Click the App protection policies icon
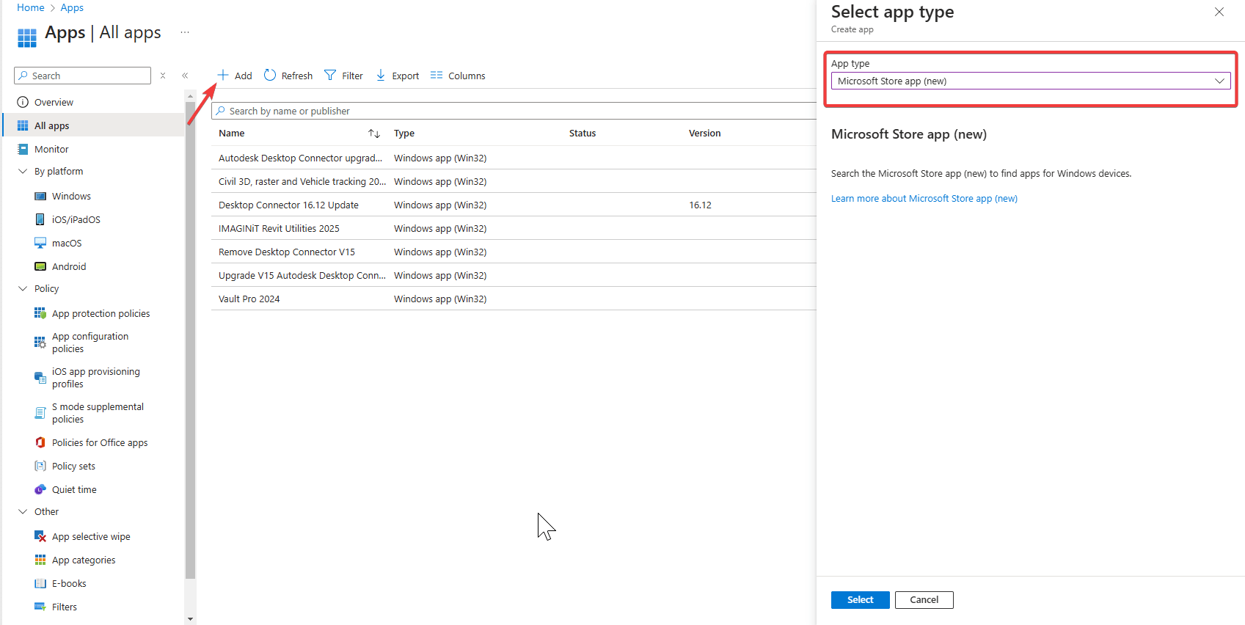Image resolution: width=1245 pixels, height=625 pixels. pos(40,313)
